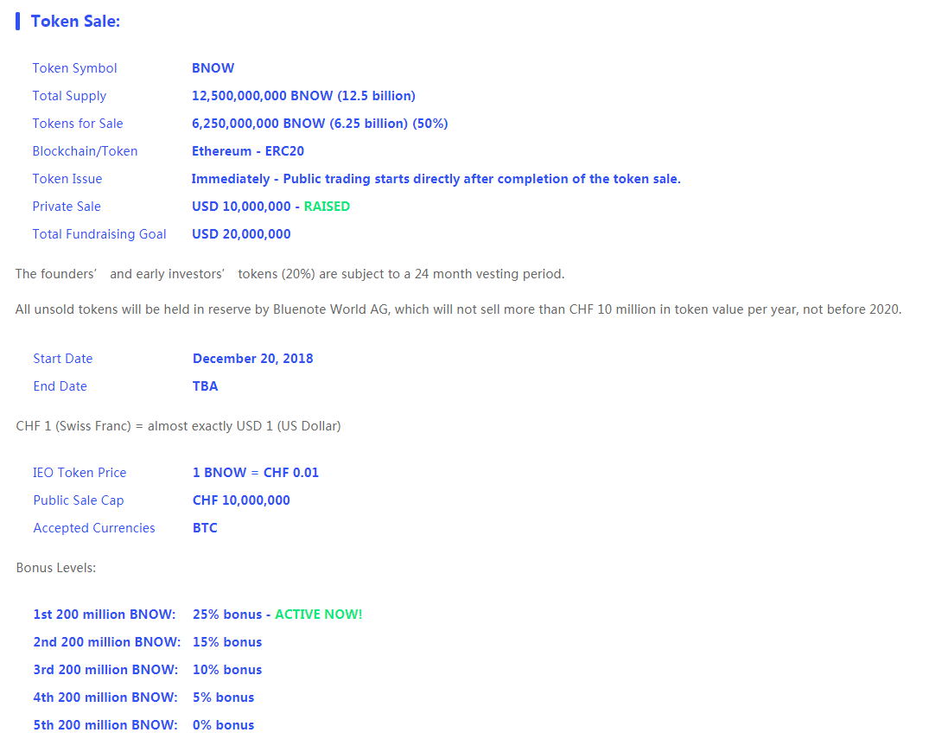Click the 6,250,000,000 BNOW (50%) value
Screen dimensions: 929x739
coord(320,124)
